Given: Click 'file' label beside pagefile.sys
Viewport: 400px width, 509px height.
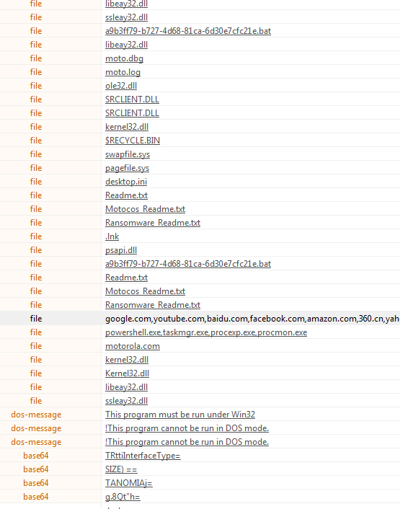Looking at the screenshot, I should pos(36,168).
